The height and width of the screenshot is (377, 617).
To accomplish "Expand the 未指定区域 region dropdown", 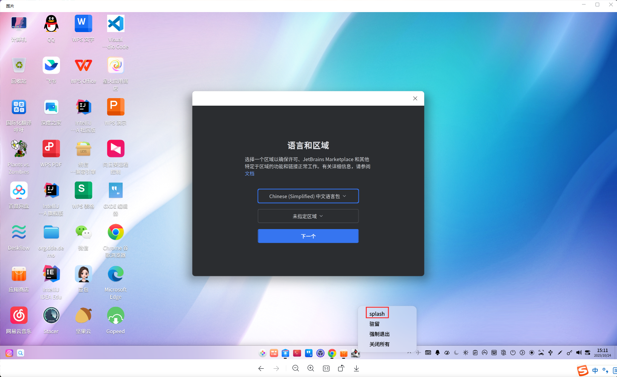I will 308,216.
